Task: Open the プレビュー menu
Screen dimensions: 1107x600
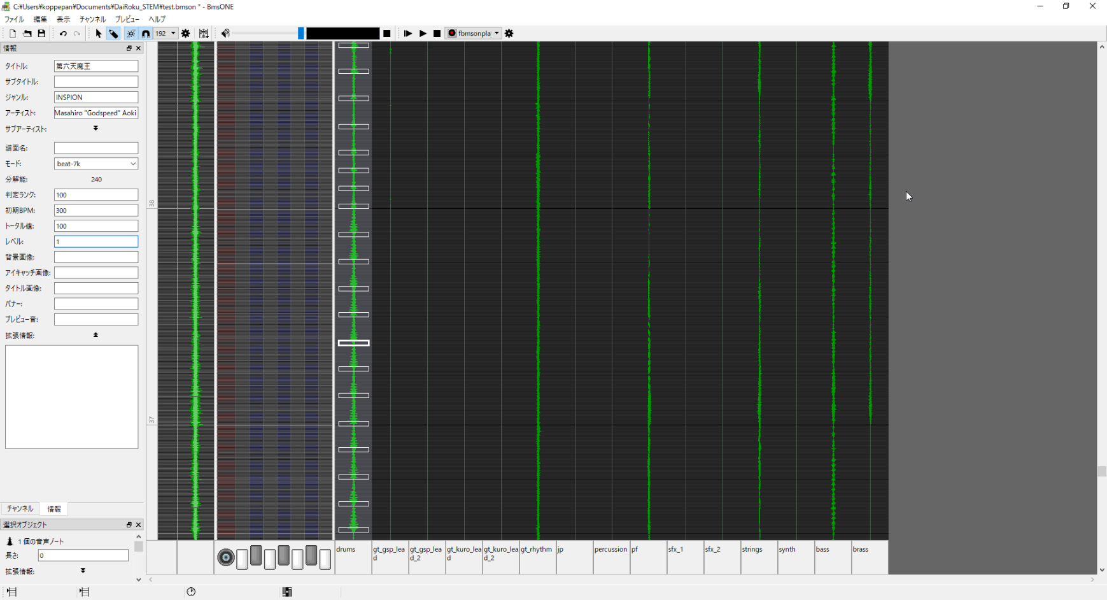Action: (127, 19)
